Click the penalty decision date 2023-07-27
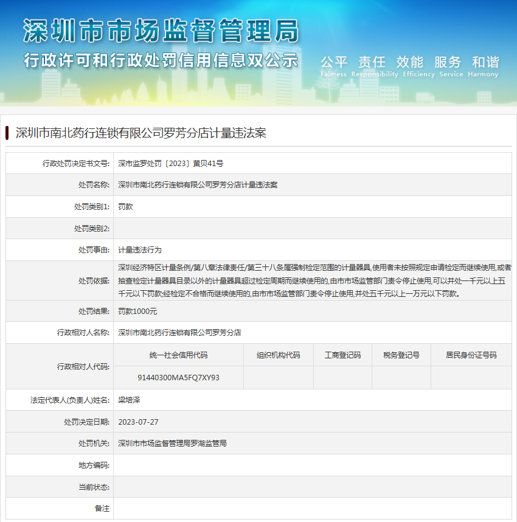This screenshot has width=517, height=522. click(x=138, y=422)
